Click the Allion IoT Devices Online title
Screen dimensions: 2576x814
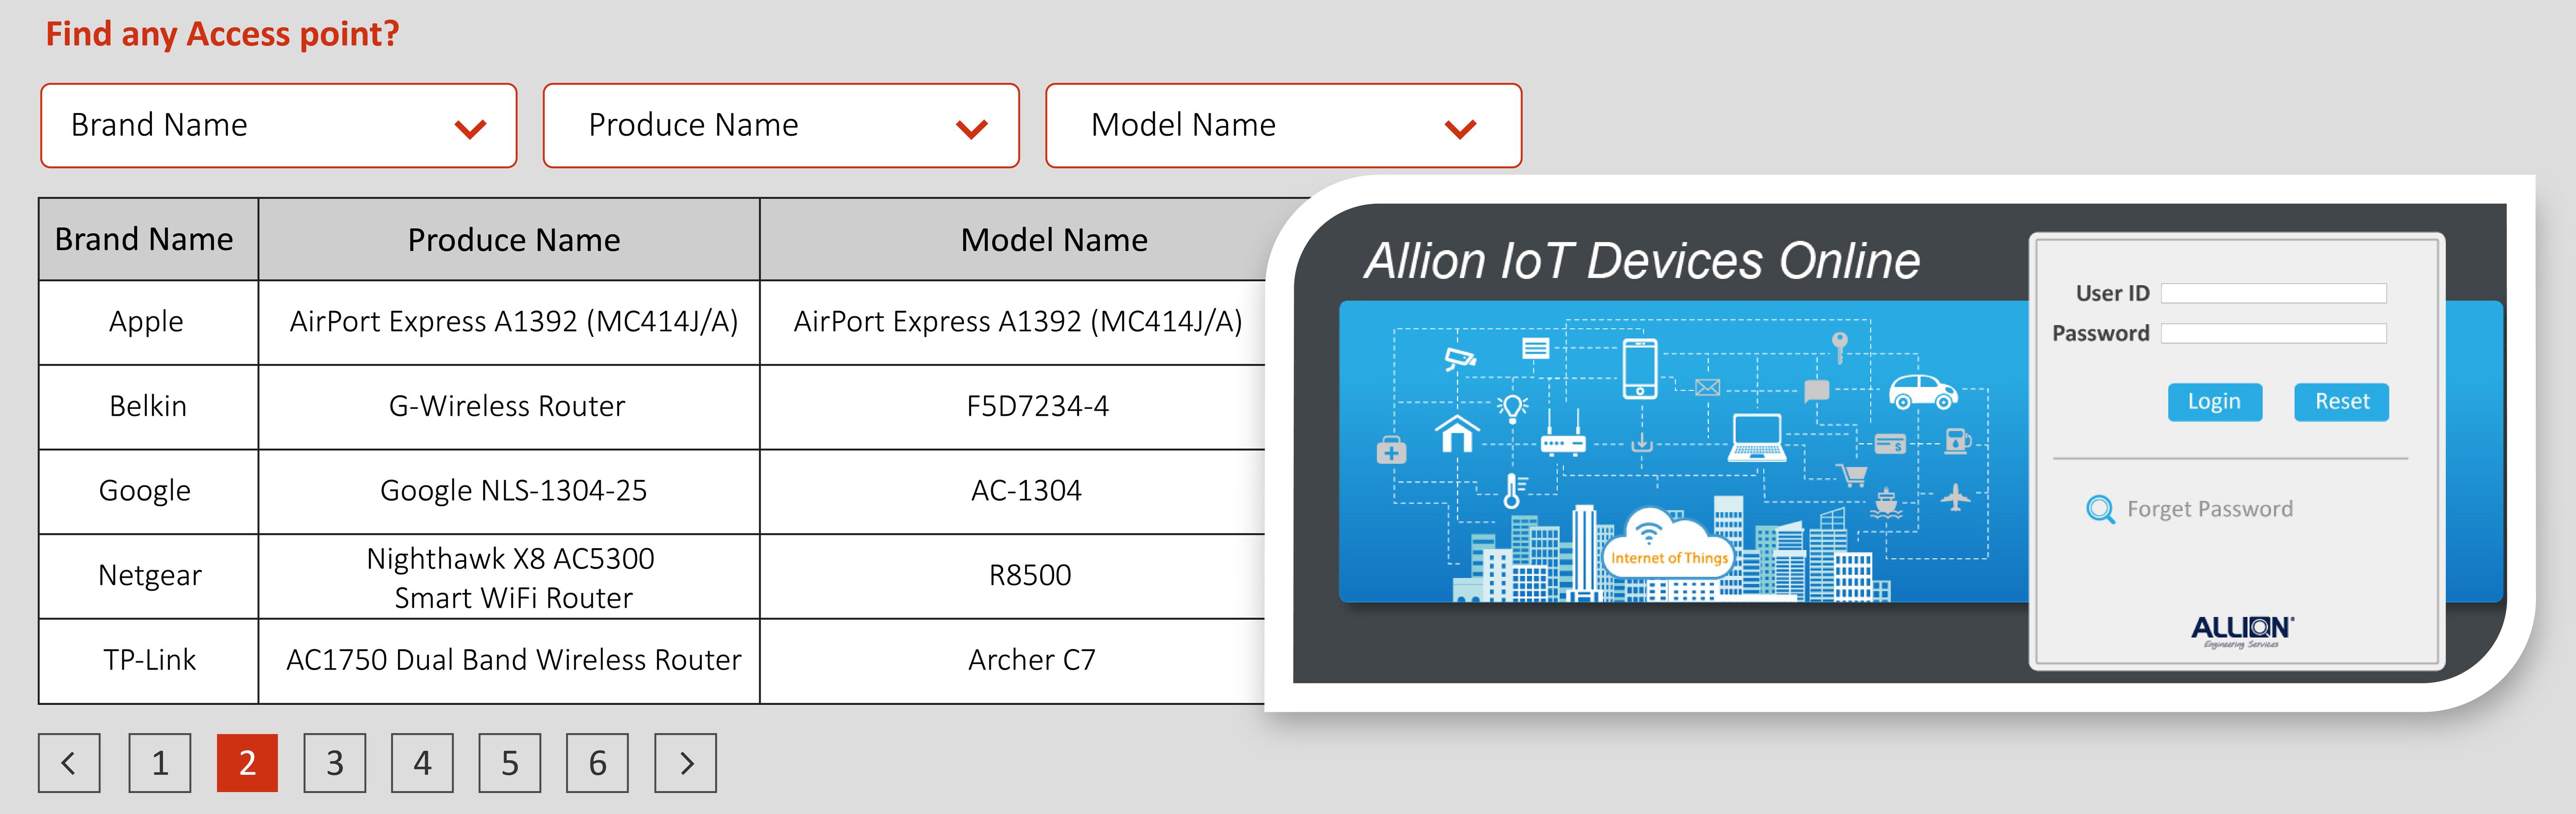click(x=1642, y=261)
